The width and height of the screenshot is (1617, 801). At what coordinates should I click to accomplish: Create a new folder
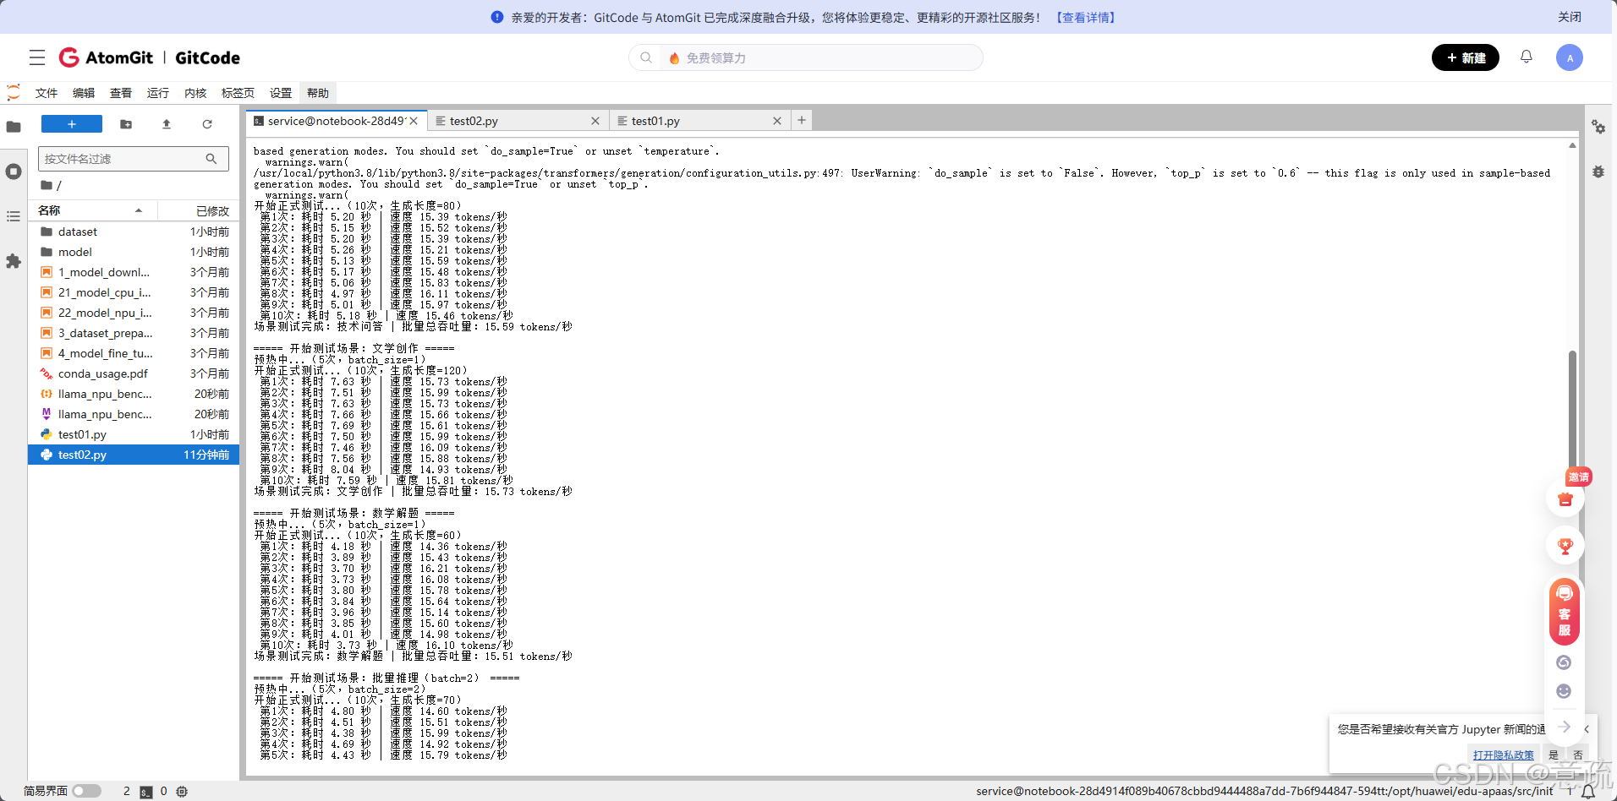click(126, 124)
